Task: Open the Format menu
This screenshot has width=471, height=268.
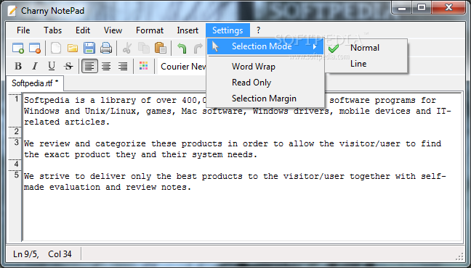Action: 150,30
